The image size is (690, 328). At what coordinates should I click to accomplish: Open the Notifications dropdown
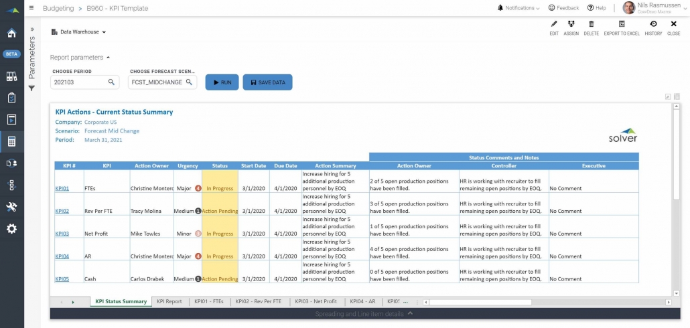(x=518, y=8)
